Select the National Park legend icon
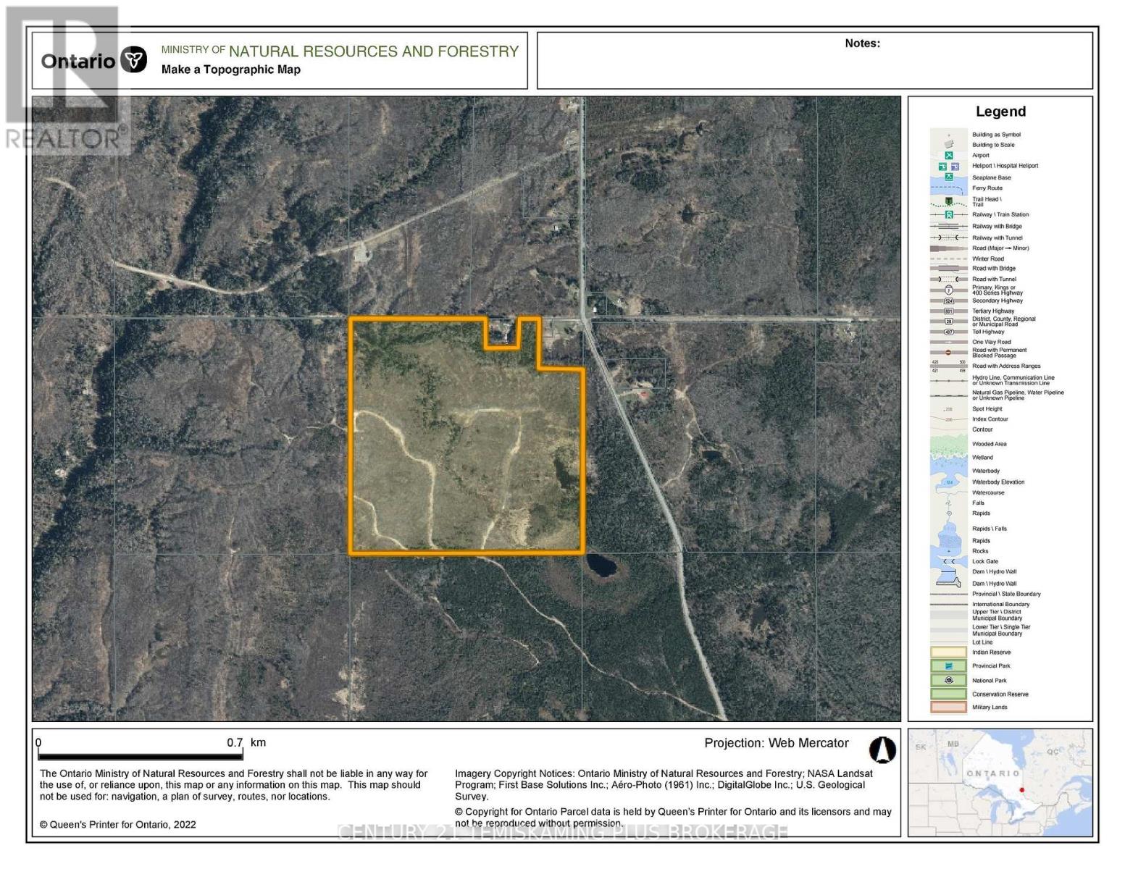The image size is (1125, 869). [948, 680]
